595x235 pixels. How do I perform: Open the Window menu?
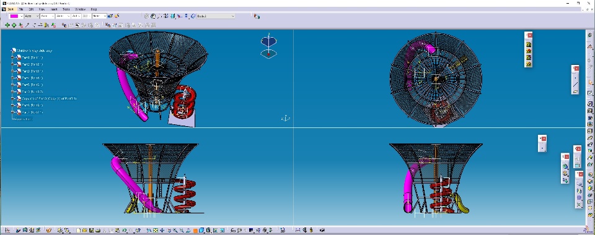pyautogui.click(x=80, y=9)
